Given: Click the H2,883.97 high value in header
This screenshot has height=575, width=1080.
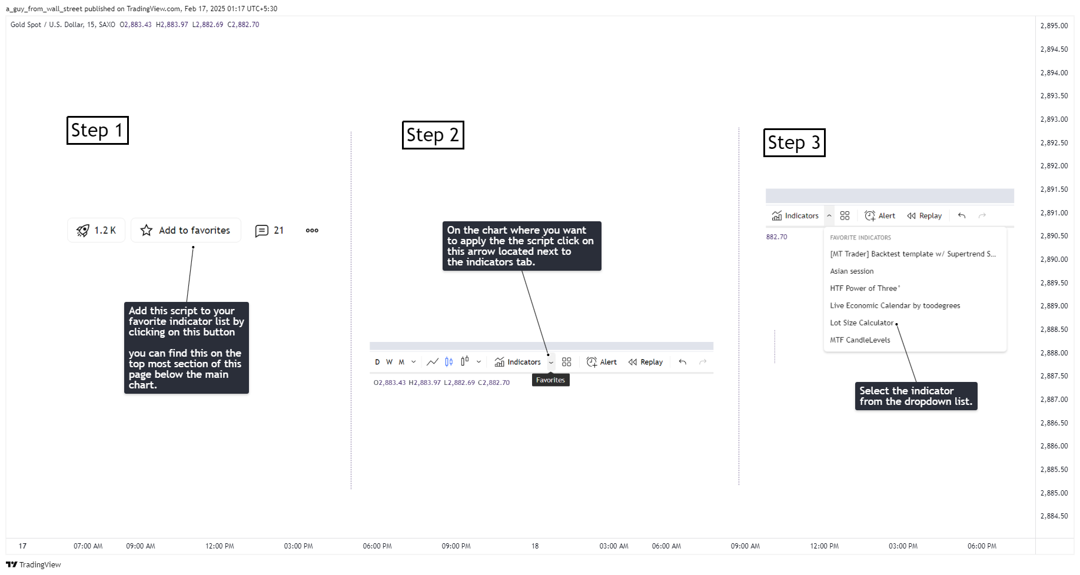Looking at the screenshot, I should 172,25.
